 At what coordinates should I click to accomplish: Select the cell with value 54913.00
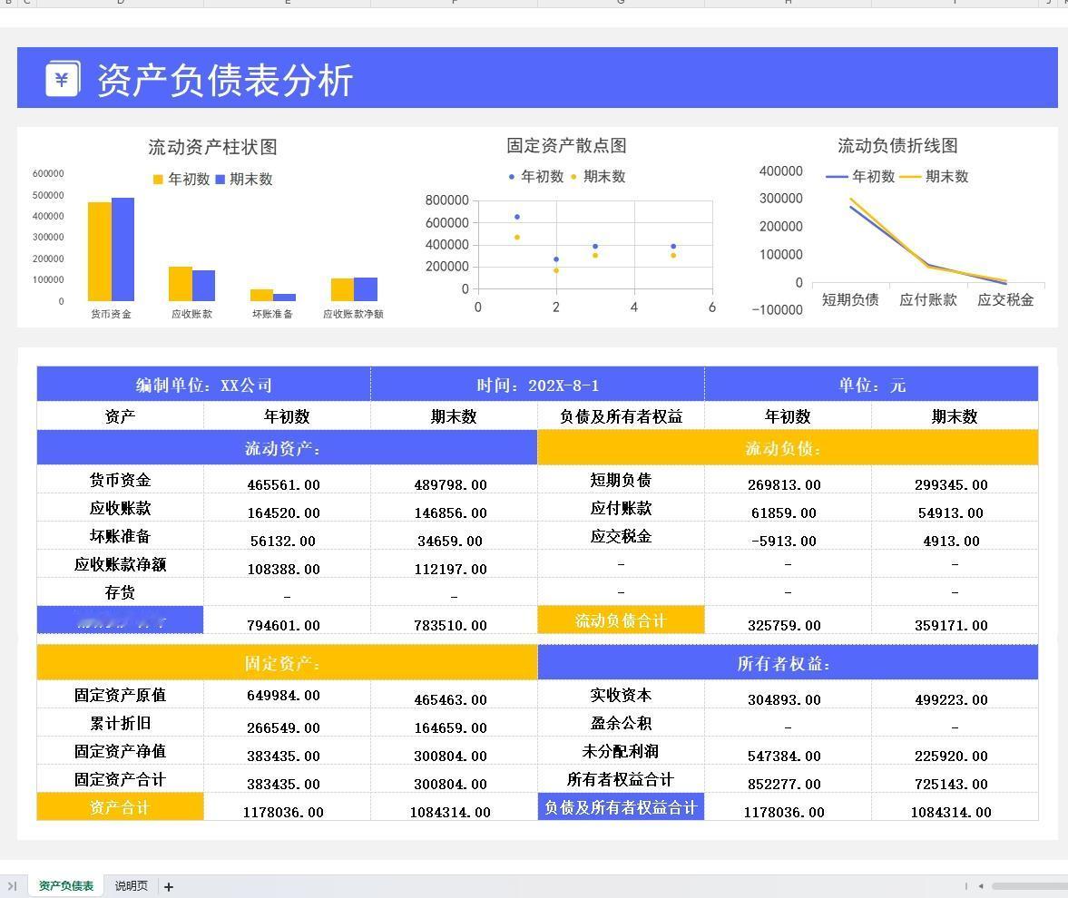pos(955,508)
